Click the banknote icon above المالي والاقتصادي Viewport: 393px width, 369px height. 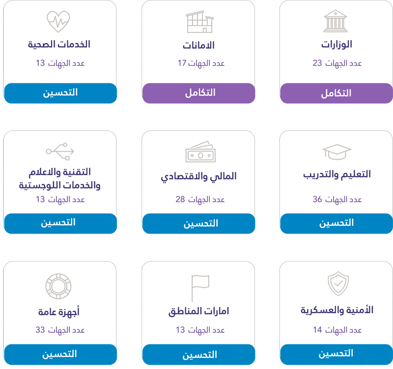[x=198, y=152]
